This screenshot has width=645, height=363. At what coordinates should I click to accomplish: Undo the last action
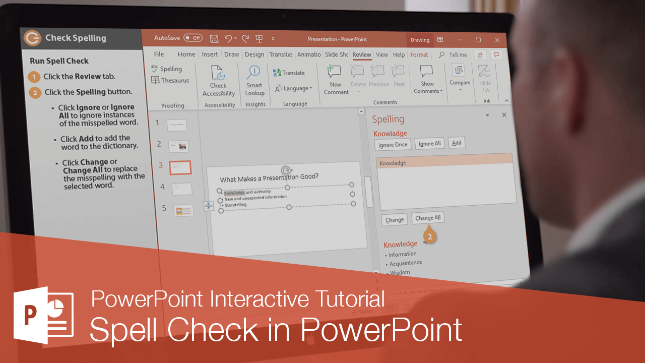point(228,38)
